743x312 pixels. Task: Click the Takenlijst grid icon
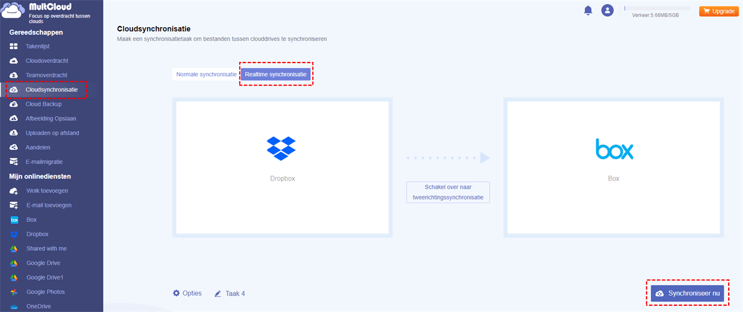(14, 46)
